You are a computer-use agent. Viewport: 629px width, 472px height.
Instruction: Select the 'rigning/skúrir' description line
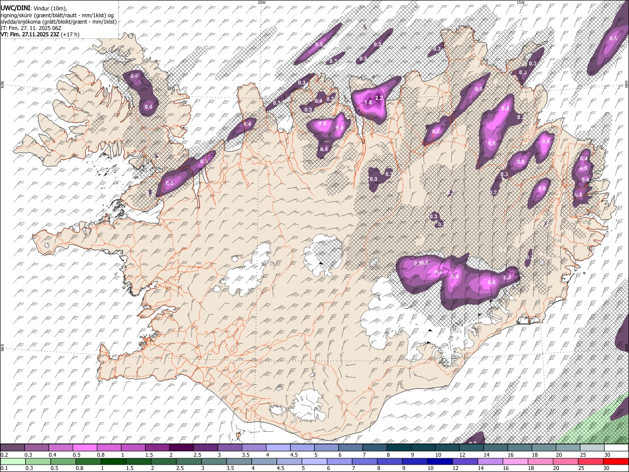click(57, 14)
